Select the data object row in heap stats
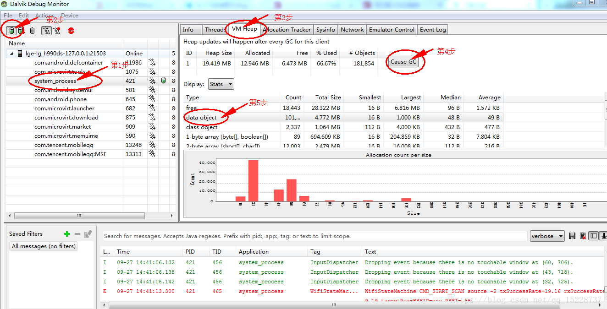The image size is (607, 309). [343, 118]
